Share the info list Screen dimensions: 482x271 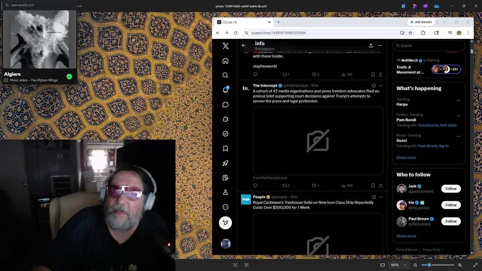coord(371,46)
